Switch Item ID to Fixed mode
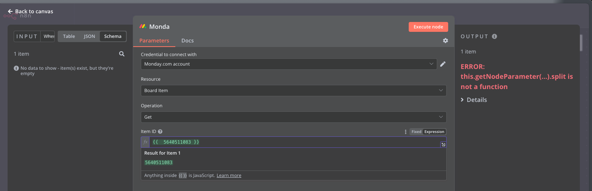Image resolution: width=592 pixels, height=191 pixels. (x=416, y=132)
